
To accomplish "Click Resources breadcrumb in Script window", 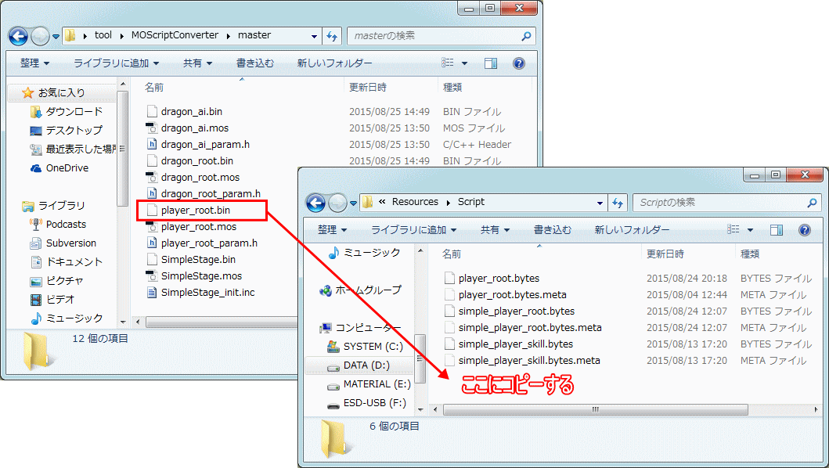I will (x=415, y=202).
